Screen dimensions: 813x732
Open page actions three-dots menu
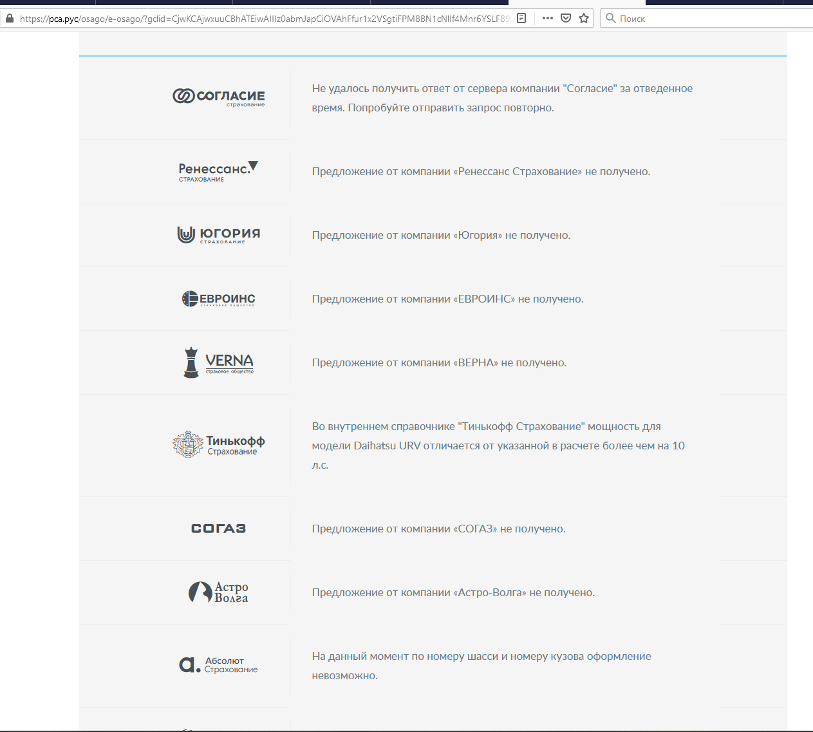(x=548, y=18)
